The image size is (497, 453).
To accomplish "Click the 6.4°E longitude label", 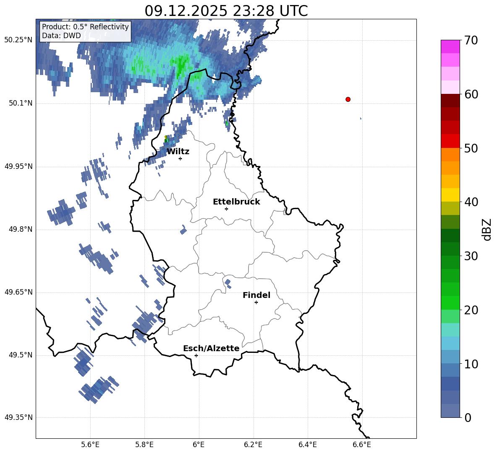I will 307,445.
